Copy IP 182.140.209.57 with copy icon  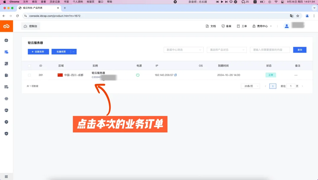(x=175, y=75)
